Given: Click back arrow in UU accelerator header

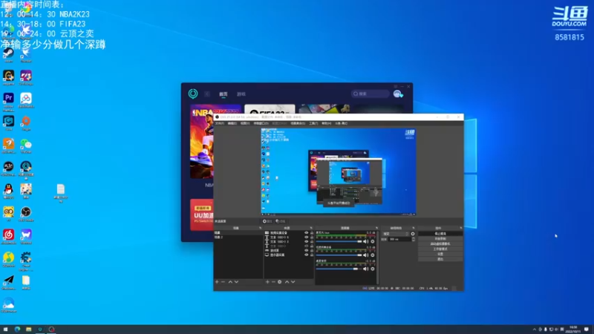Looking at the screenshot, I should point(207,94).
